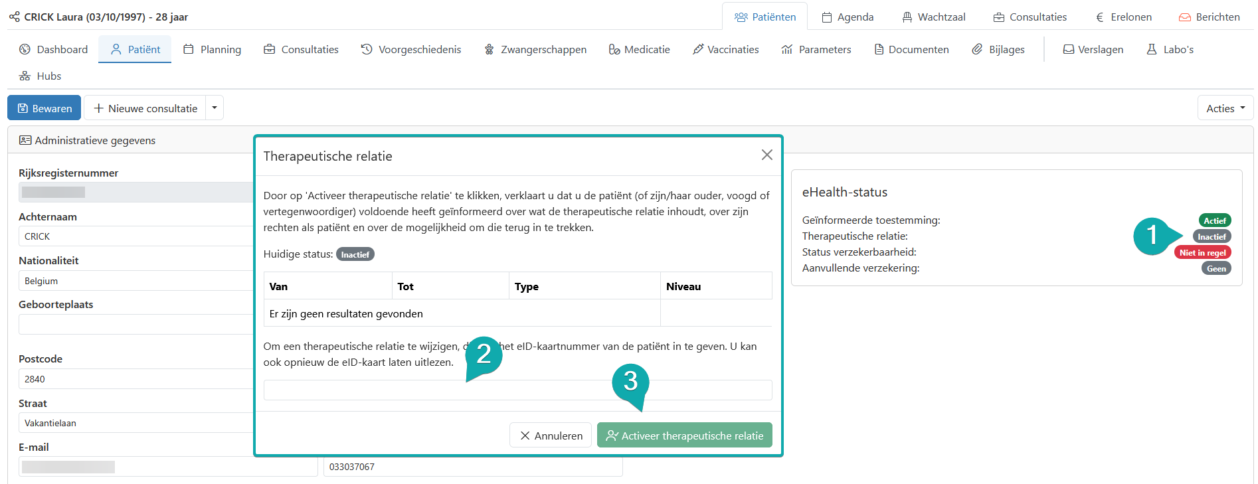1258x484 pixels.
Task: Click the empty Geboorteplaats field
Action: (135, 325)
